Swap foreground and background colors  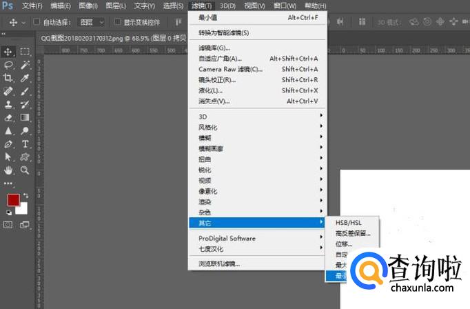25,196
